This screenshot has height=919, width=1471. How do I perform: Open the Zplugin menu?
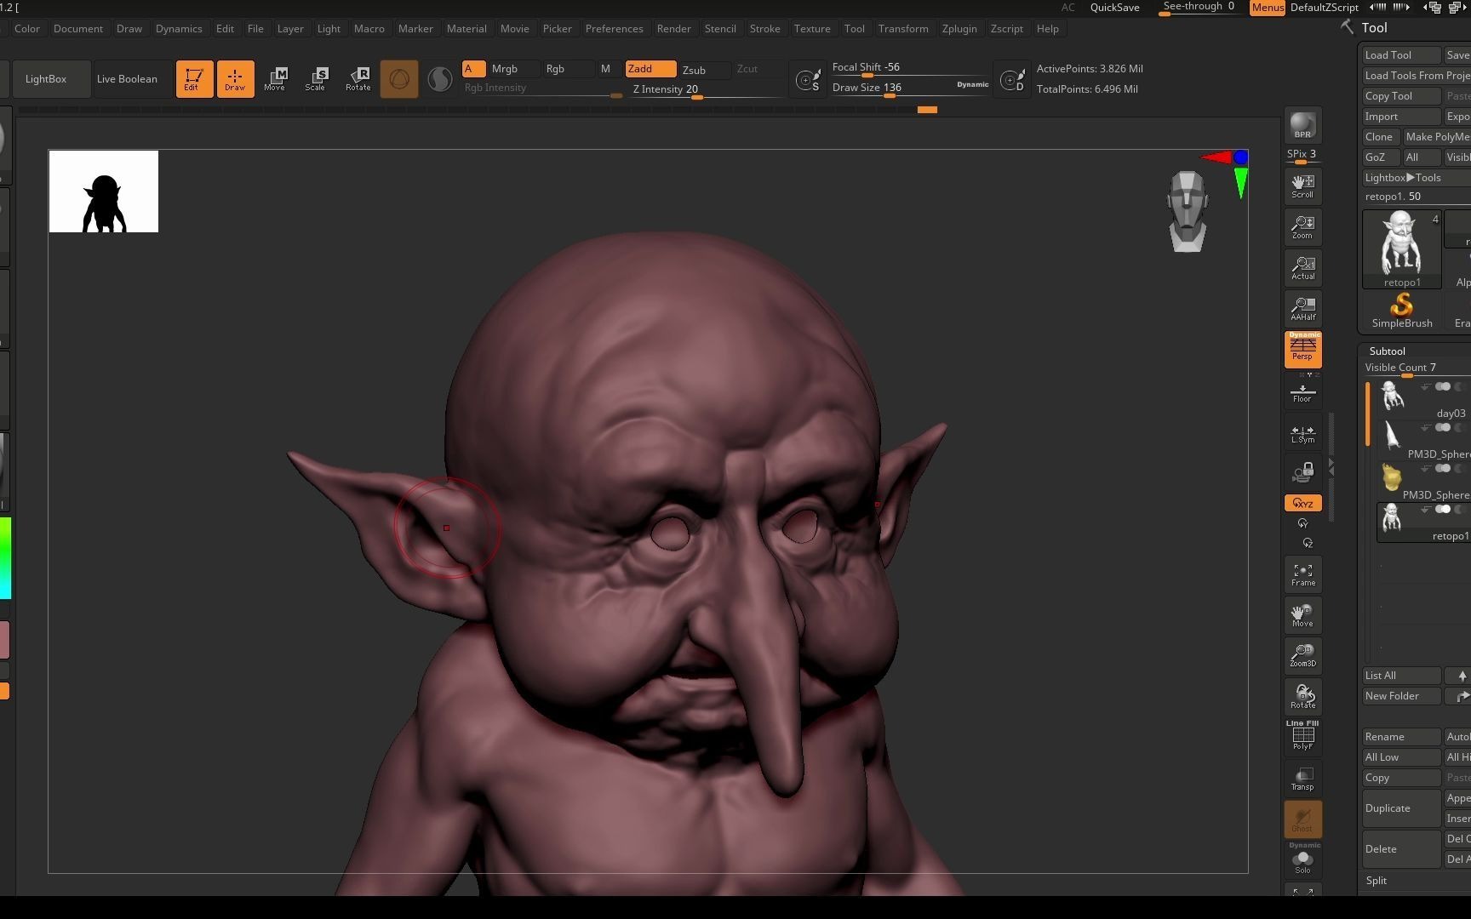[959, 29]
